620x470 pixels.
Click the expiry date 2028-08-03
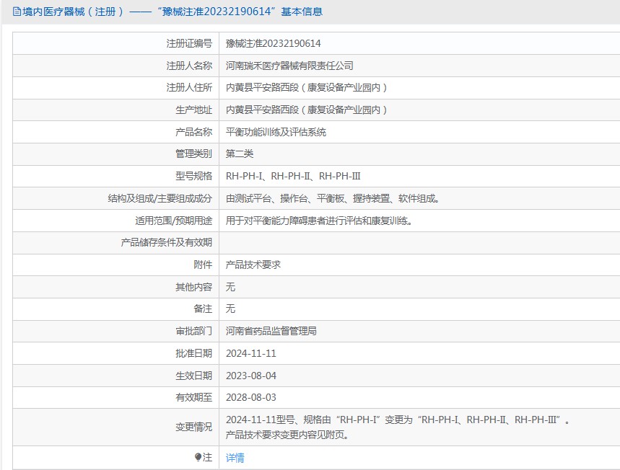[250, 397]
